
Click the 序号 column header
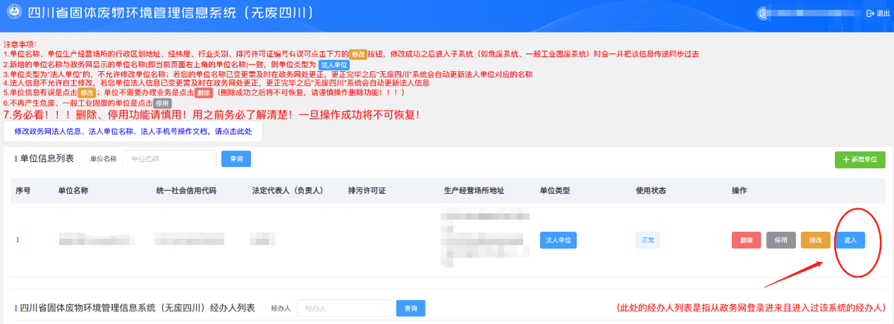pyautogui.click(x=23, y=191)
